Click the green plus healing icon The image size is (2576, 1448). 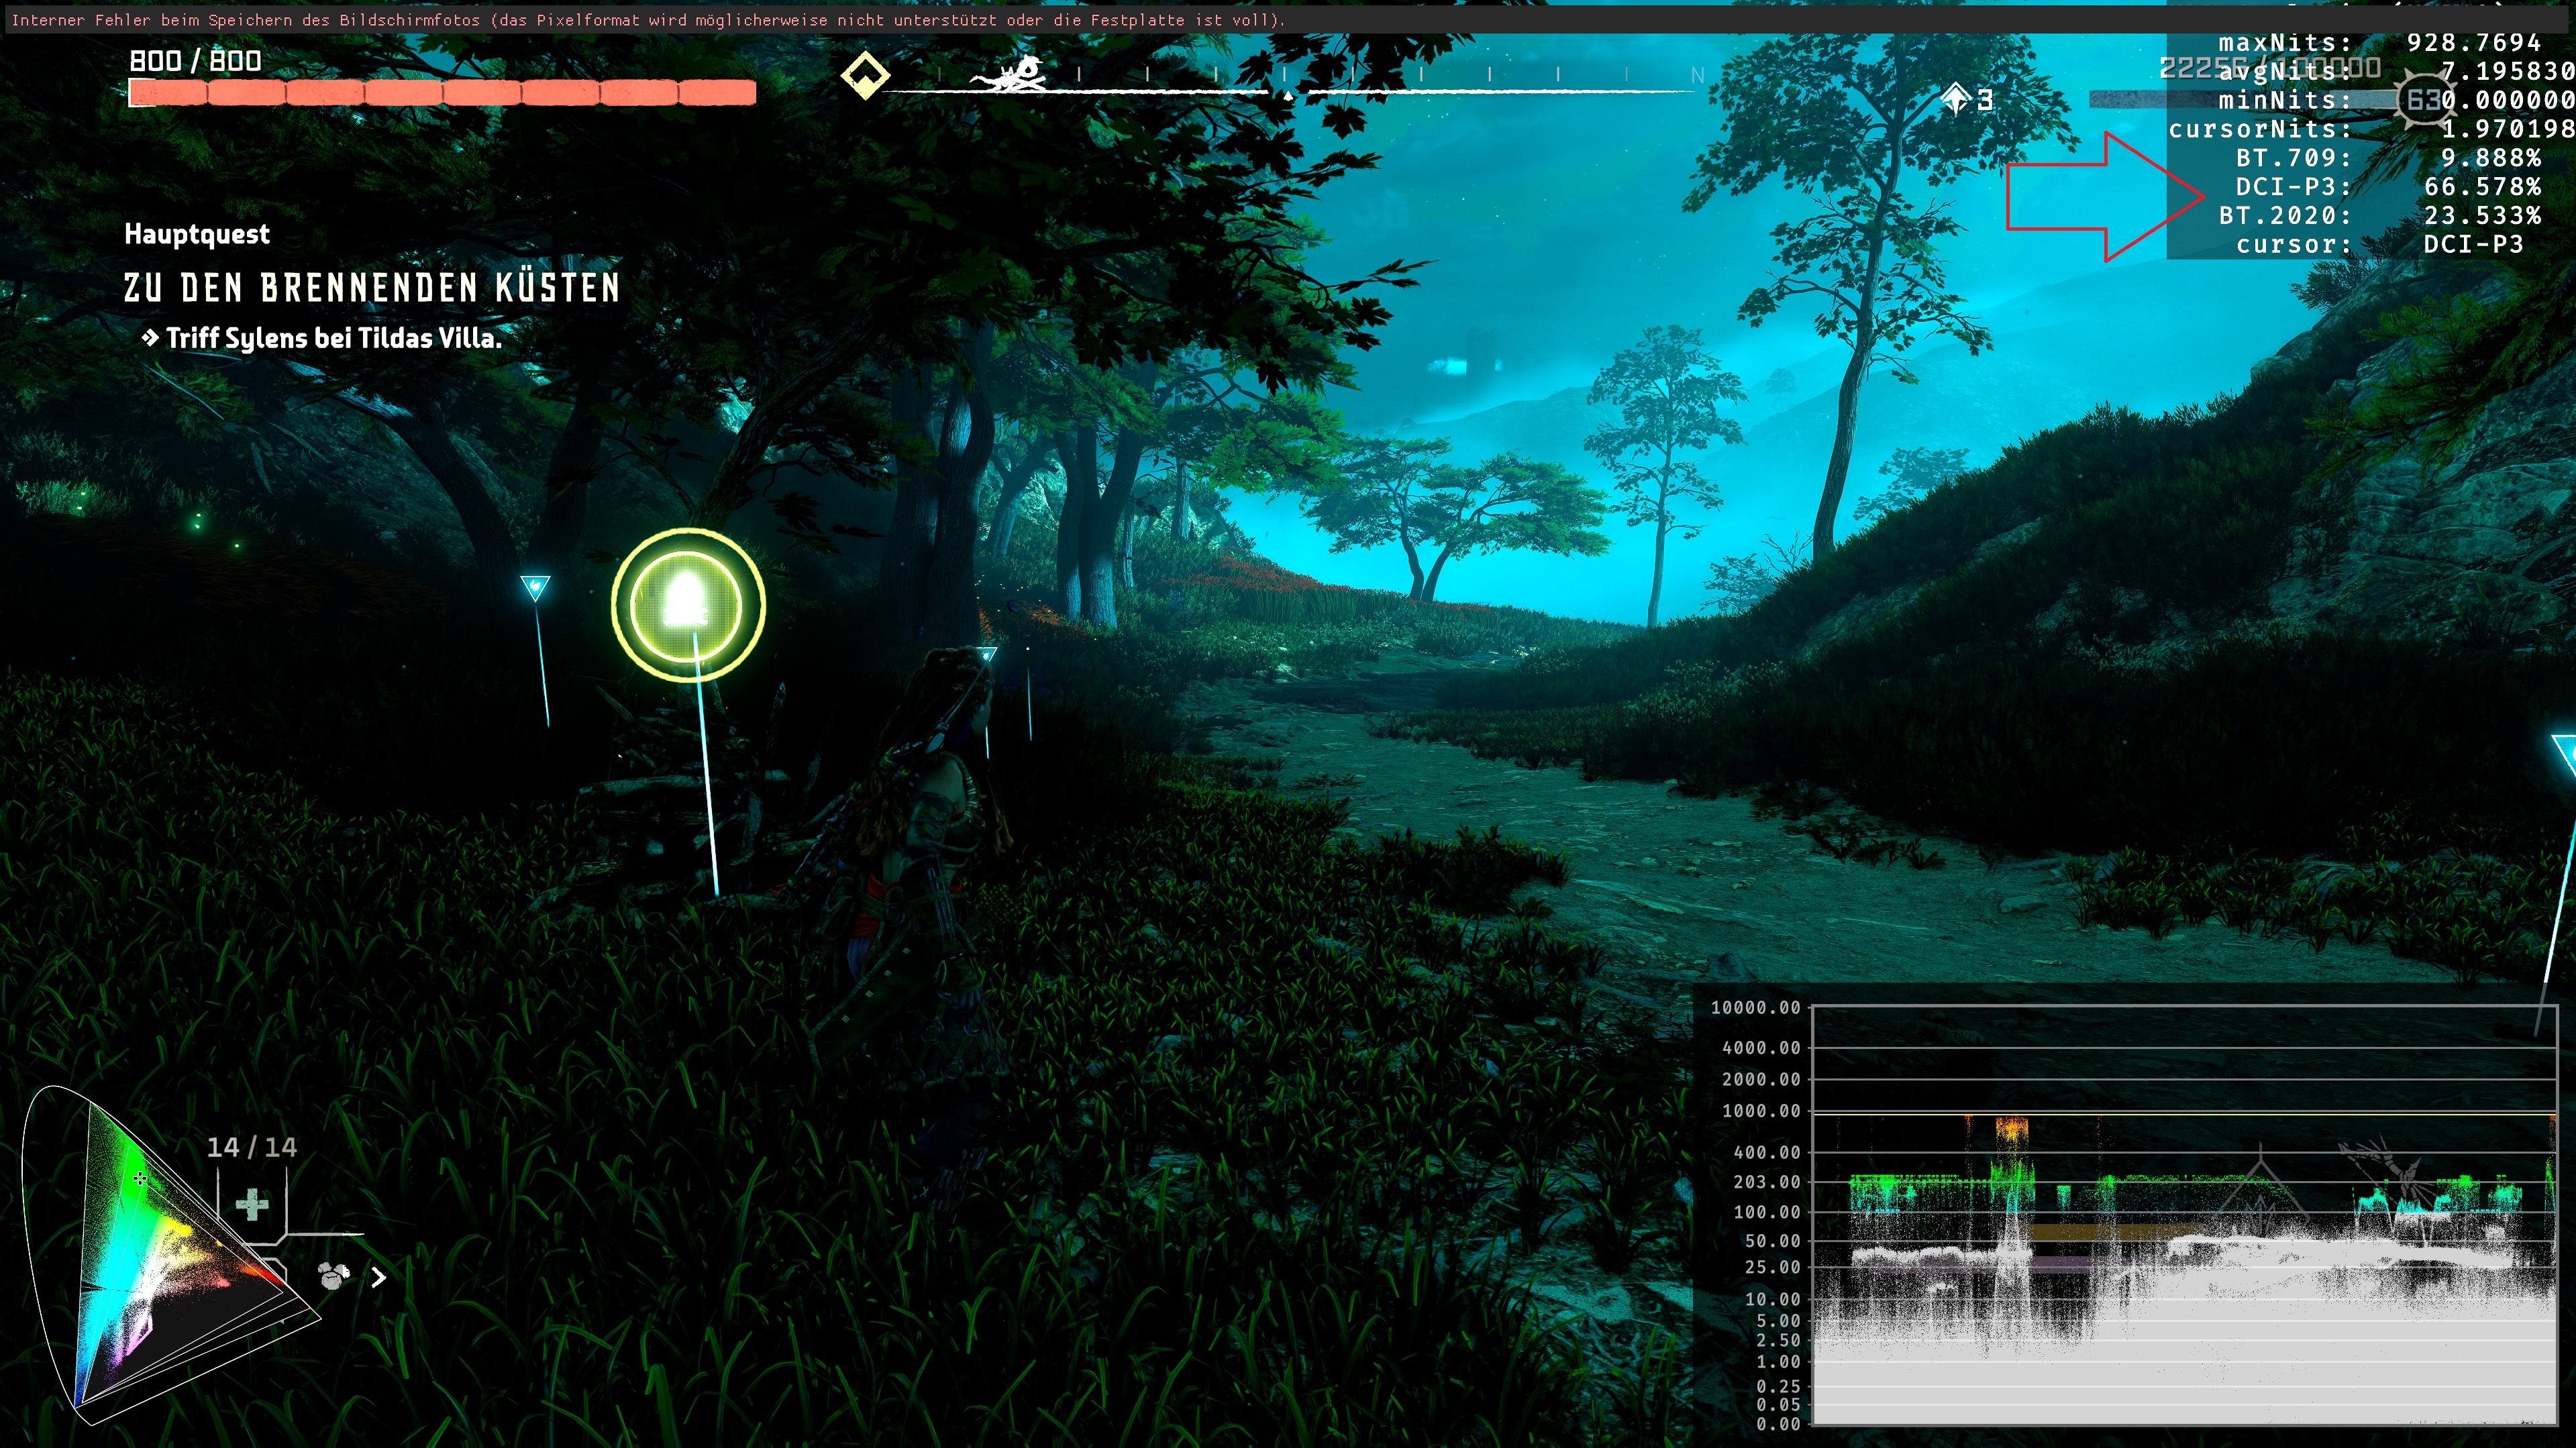click(x=252, y=1204)
